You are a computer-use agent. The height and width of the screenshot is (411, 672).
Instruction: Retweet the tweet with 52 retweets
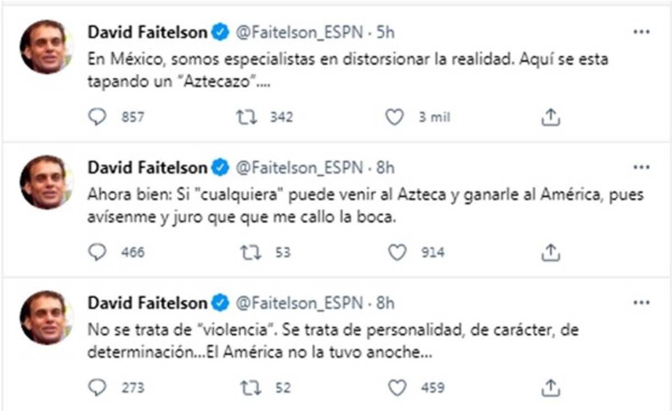(250, 387)
